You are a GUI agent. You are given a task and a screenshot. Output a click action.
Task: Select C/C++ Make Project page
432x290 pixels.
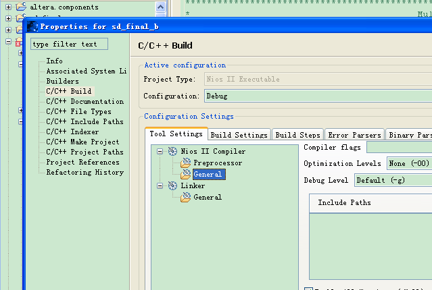(82, 142)
